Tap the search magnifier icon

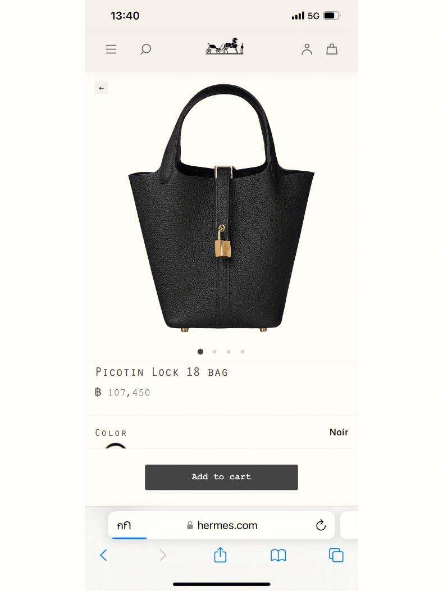[x=145, y=49]
